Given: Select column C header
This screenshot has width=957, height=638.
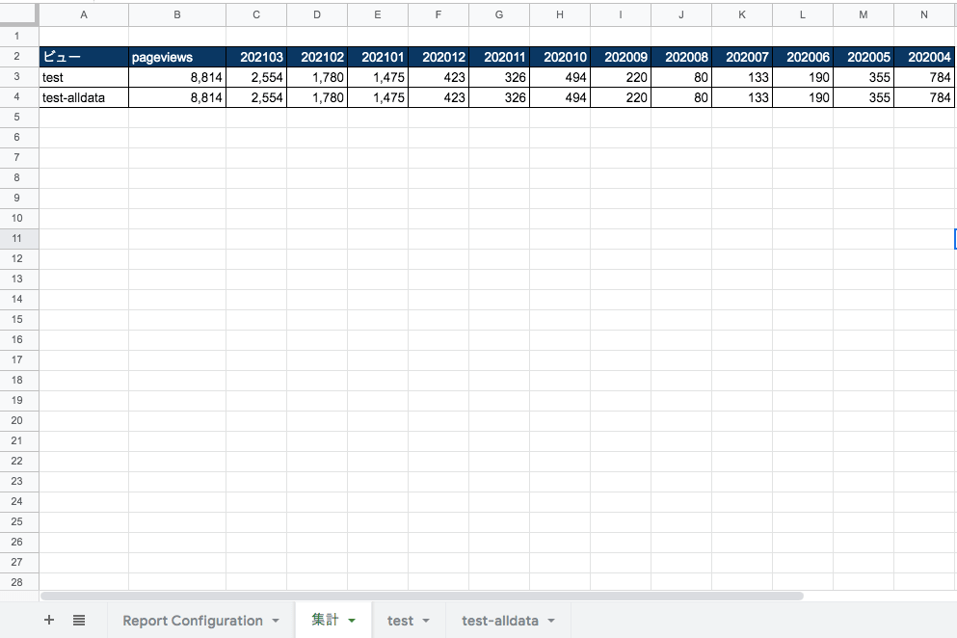Looking at the screenshot, I should 256,14.
